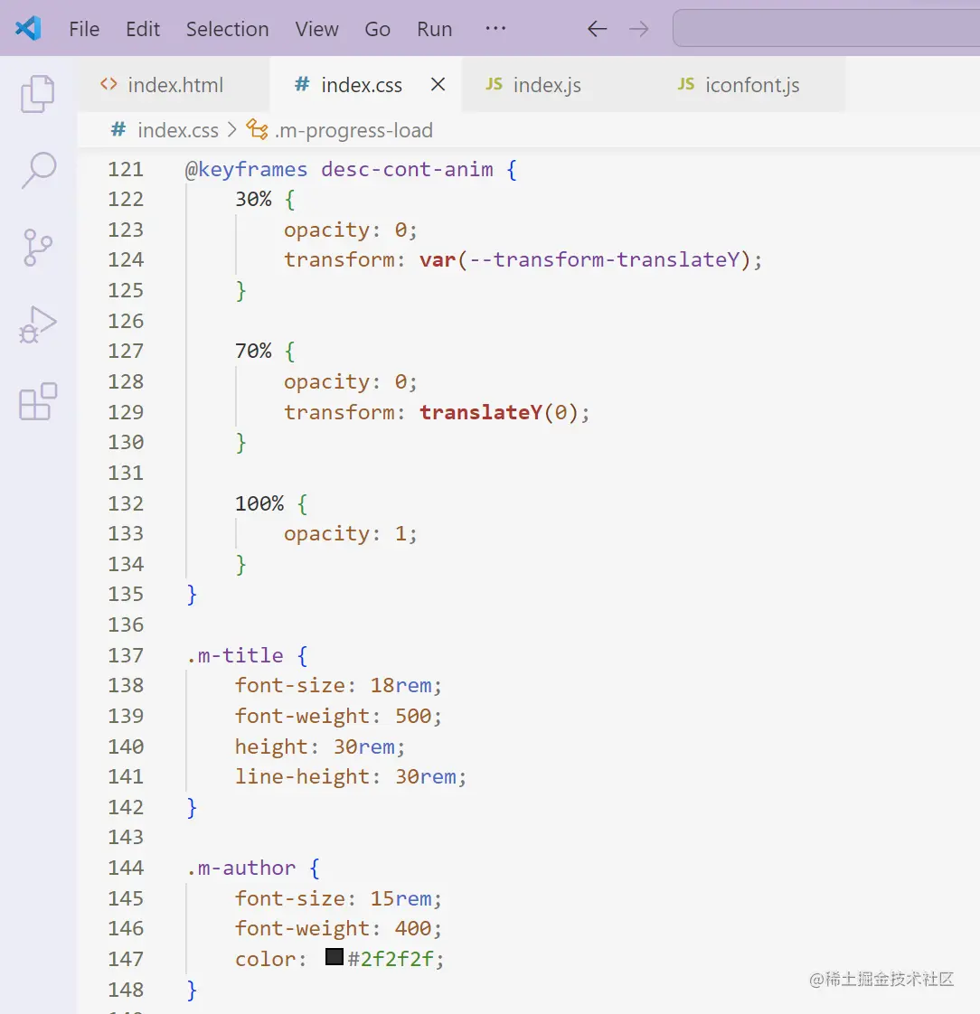Viewport: 980px width, 1014px height.
Task: Click the #2f2f2f hex color text
Action: tap(391, 959)
